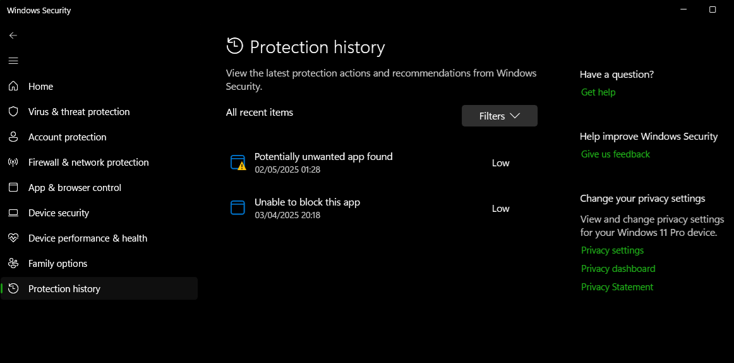Screen dimensions: 734x363
Task: Click the App & browser control icon
Action: click(13, 187)
